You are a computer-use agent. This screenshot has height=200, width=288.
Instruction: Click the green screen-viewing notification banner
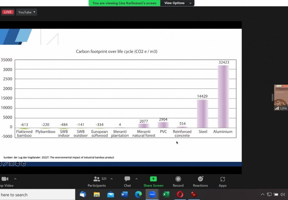[x=124, y=3]
